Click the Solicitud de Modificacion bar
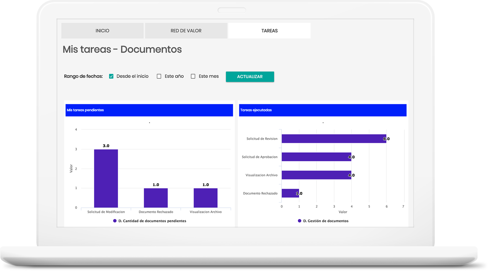488x271 pixels. click(106, 178)
